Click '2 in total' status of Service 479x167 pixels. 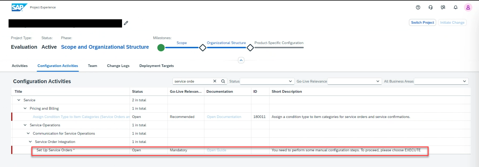pos(139,100)
